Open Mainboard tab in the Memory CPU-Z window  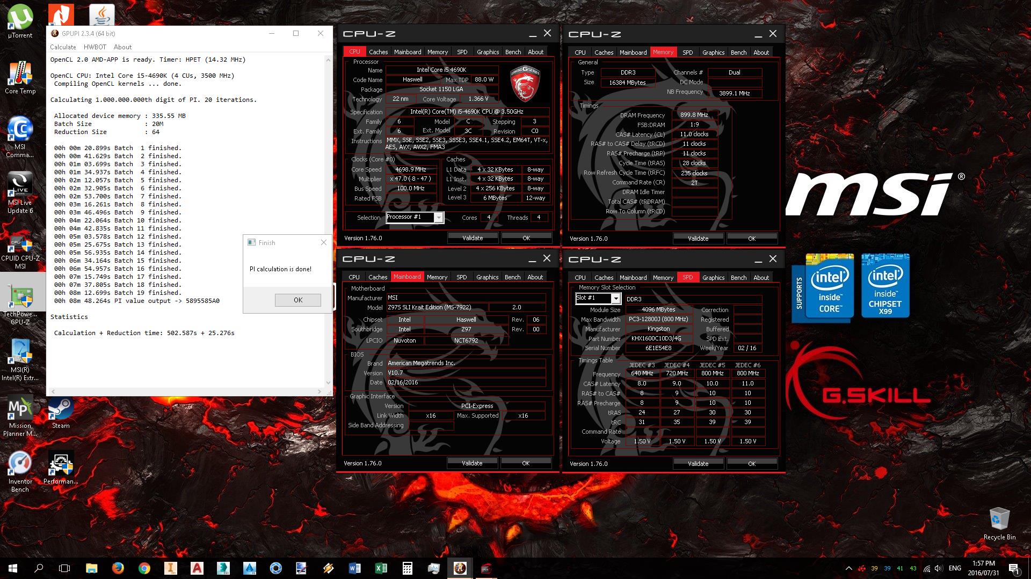(x=633, y=53)
